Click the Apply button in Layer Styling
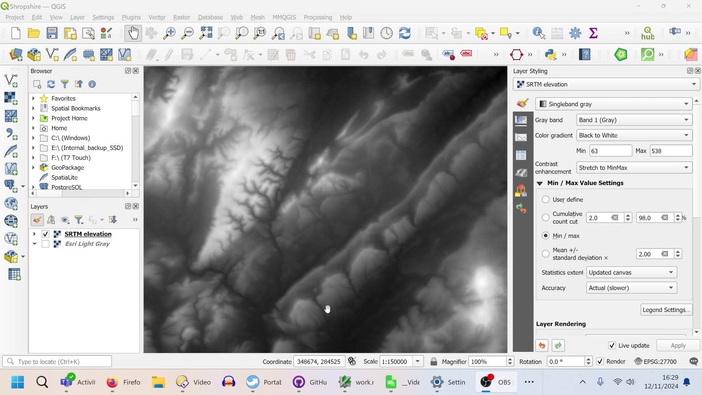 coord(678,345)
